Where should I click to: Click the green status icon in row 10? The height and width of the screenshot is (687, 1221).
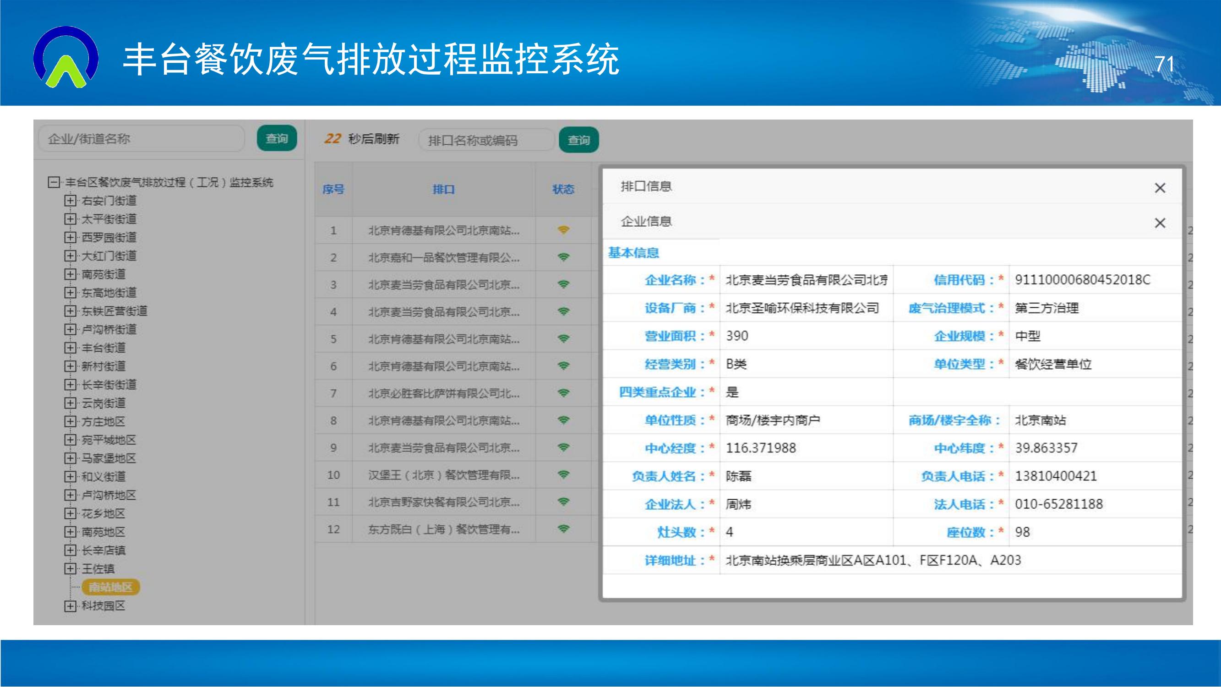563,474
